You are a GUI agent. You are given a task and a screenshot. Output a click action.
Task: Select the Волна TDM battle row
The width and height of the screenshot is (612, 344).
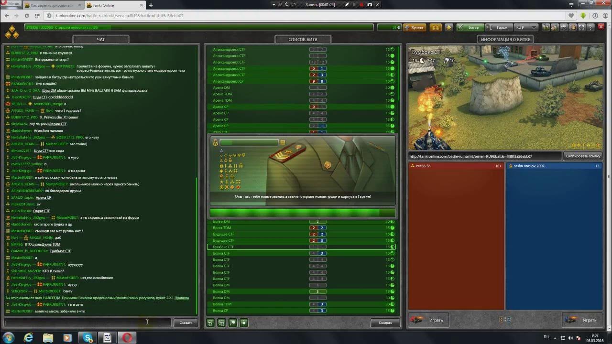tap(301, 304)
